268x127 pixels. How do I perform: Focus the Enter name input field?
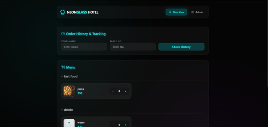tap(84, 47)
